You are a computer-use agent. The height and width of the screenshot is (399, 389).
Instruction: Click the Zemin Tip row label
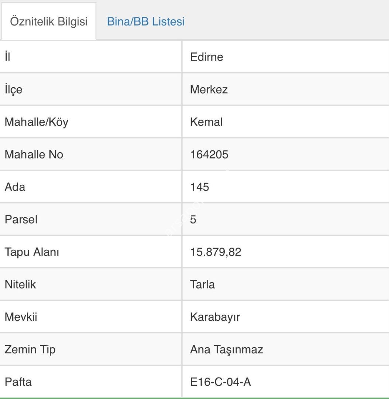pyautogui.click(x=30, y=349)
